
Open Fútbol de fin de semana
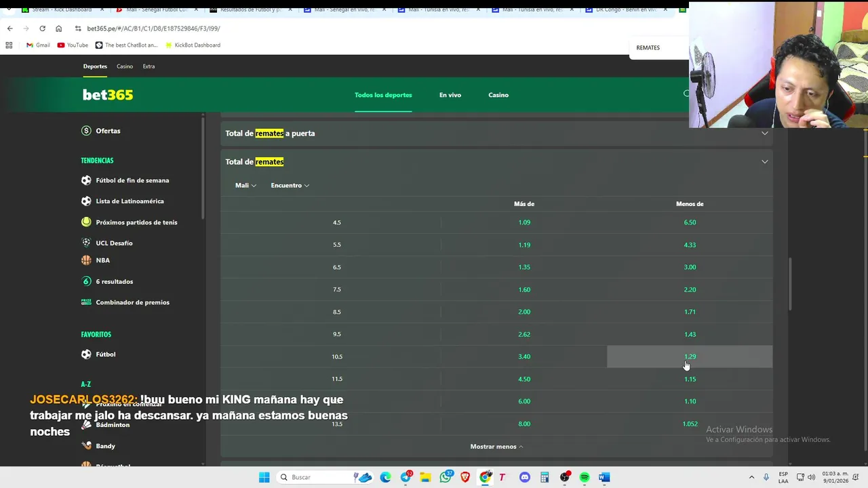pos(125,180)
